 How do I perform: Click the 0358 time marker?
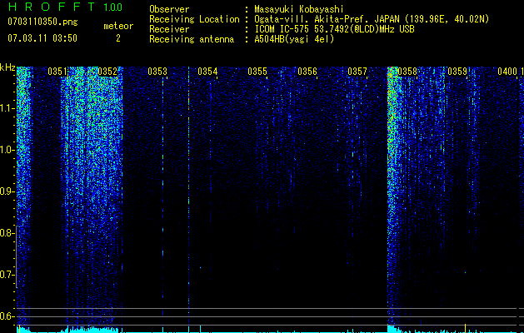point(407,72)
